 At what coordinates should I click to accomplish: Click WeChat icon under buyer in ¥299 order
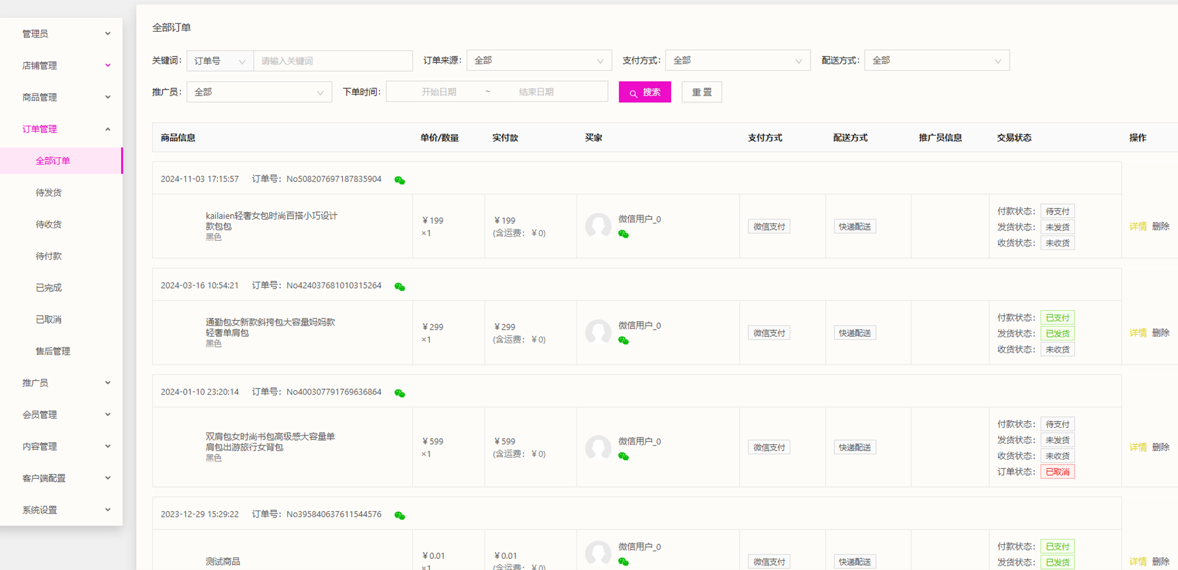point(623,341)
